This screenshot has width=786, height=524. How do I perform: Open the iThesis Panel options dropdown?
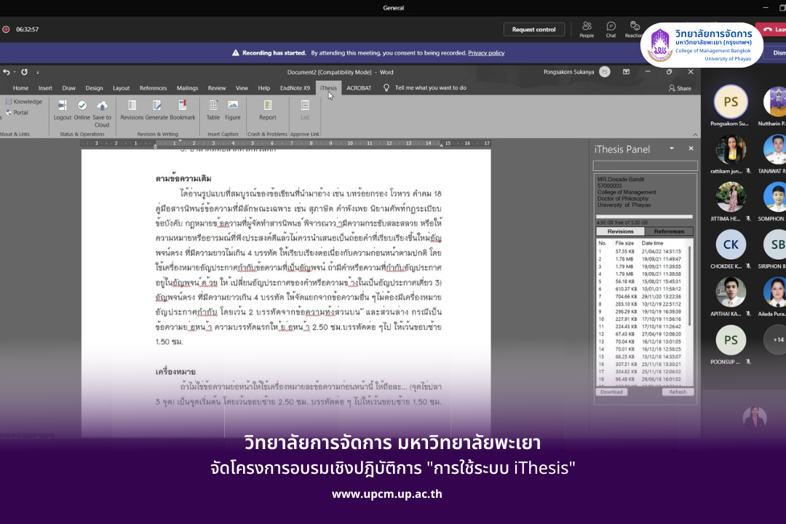point(672,148)
